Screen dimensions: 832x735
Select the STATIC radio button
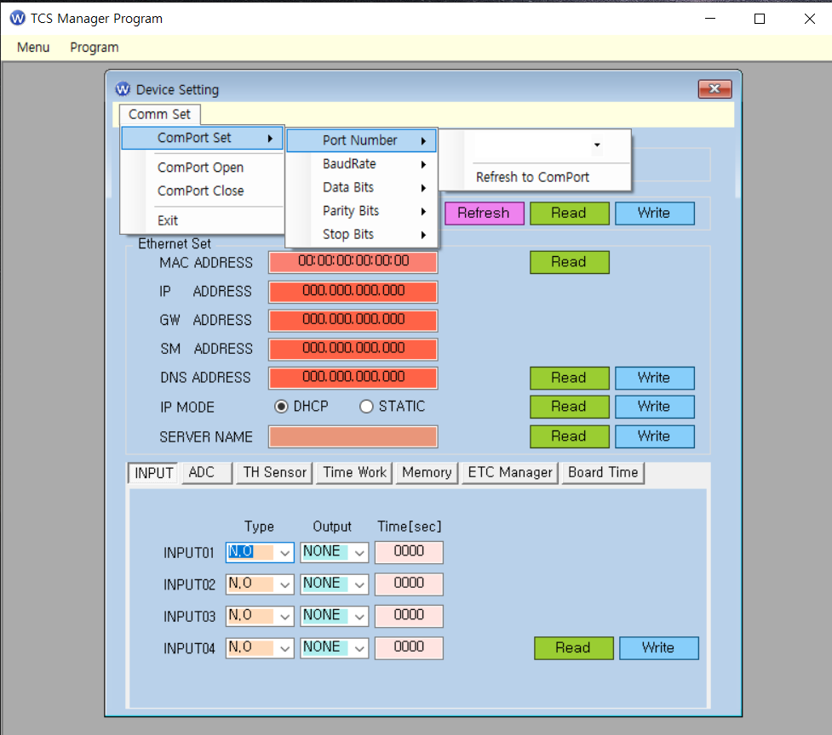(x=366, y=407)
